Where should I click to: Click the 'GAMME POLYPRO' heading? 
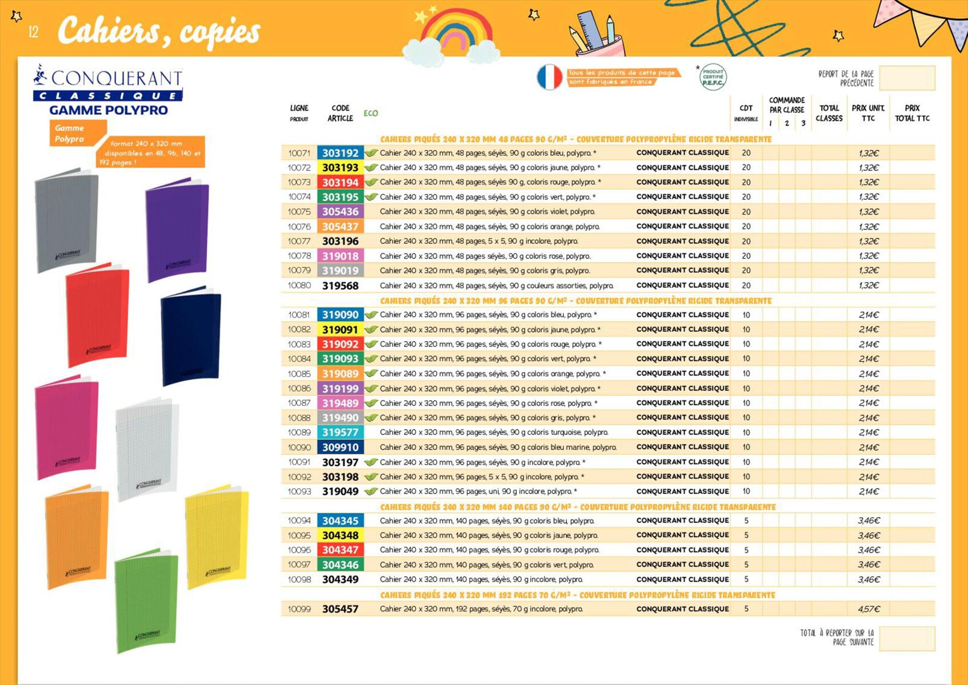click(109, 110)
